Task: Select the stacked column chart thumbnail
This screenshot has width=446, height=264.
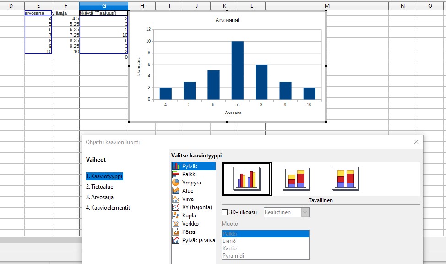Action: [296, 178]
